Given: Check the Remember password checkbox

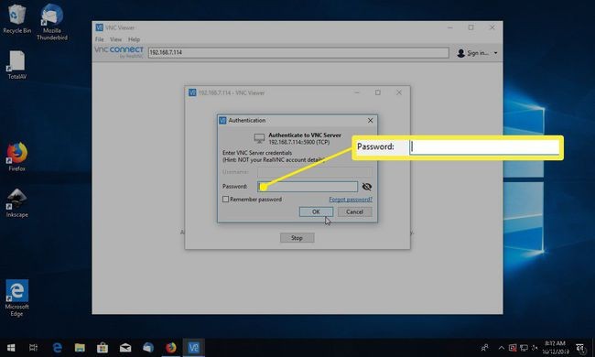Looking at the screenshot, I should pyautogui.click(x=225, y=200).
